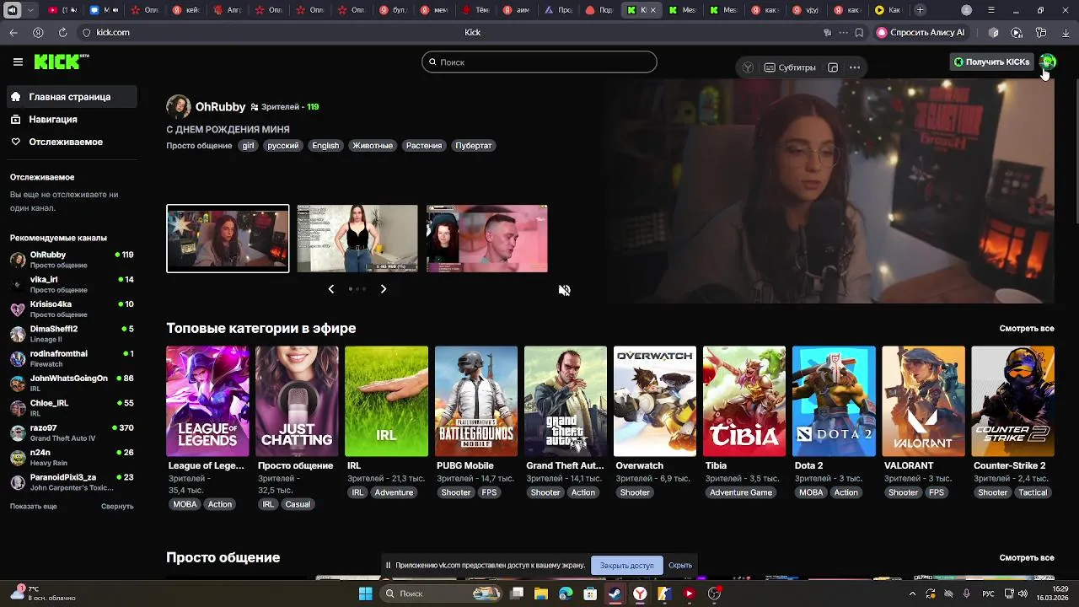Collapse recommended channels via Свернуть
The width and height of the screenshot is (1079, 607).
117,506
